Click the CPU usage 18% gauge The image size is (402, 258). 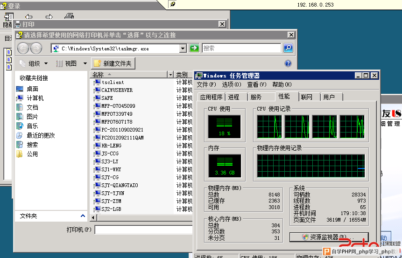pos(224,126)
